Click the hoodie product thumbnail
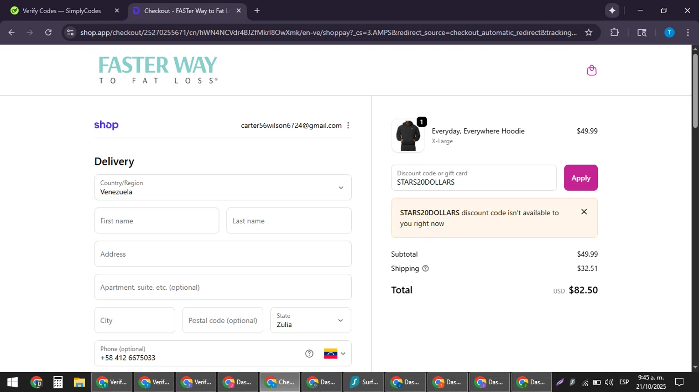699x392 pixels. point(408,135)
